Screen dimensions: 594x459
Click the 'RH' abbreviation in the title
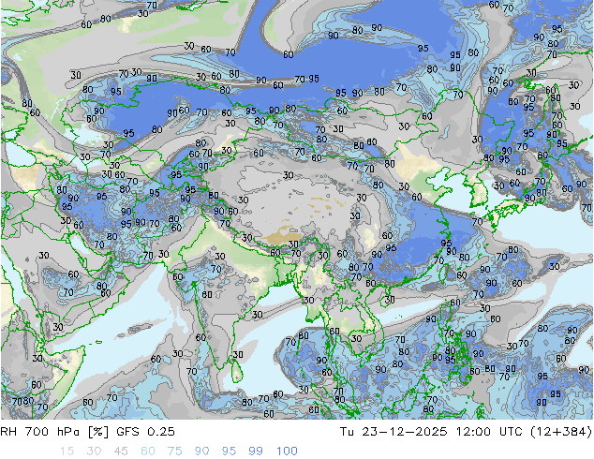(x=10, y=433)
